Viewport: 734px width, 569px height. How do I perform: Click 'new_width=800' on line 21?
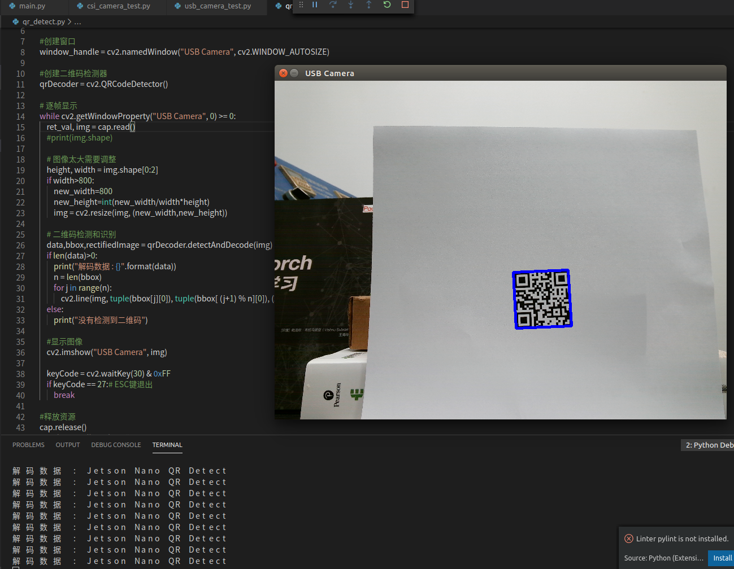[x=83, y=191]
